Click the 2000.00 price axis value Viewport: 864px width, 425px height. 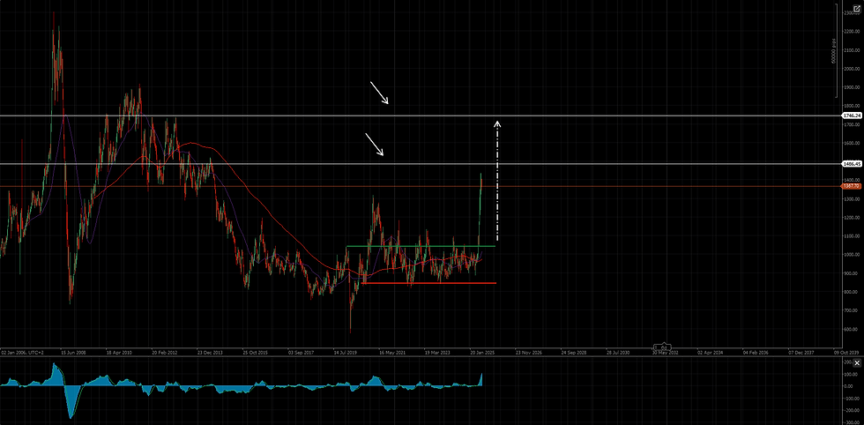point(852,69)
